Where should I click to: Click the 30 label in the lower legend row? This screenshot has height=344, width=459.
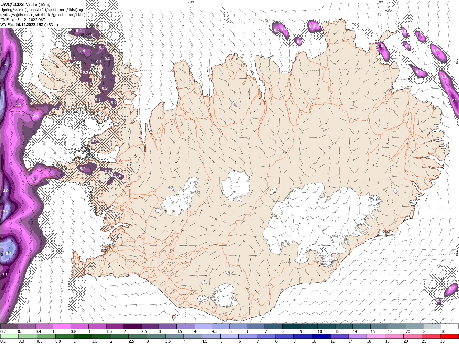tap(442, 341)
